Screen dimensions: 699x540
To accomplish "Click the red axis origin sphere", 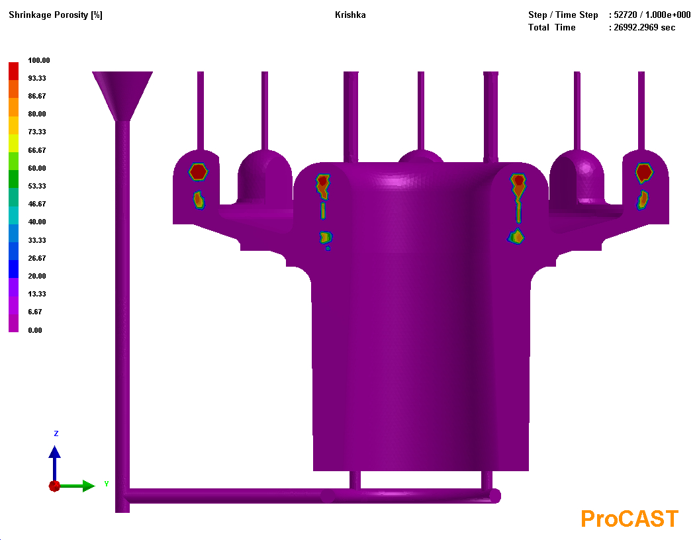I will [54, 486].
